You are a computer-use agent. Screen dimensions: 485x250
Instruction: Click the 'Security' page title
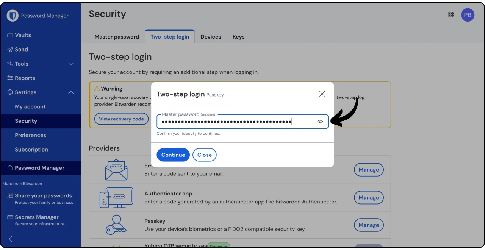pyautogui.click(x=107, y=14)
